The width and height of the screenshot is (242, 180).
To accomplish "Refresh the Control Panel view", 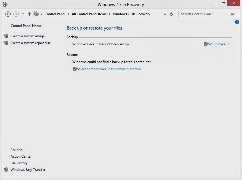I will click(171, 14).
